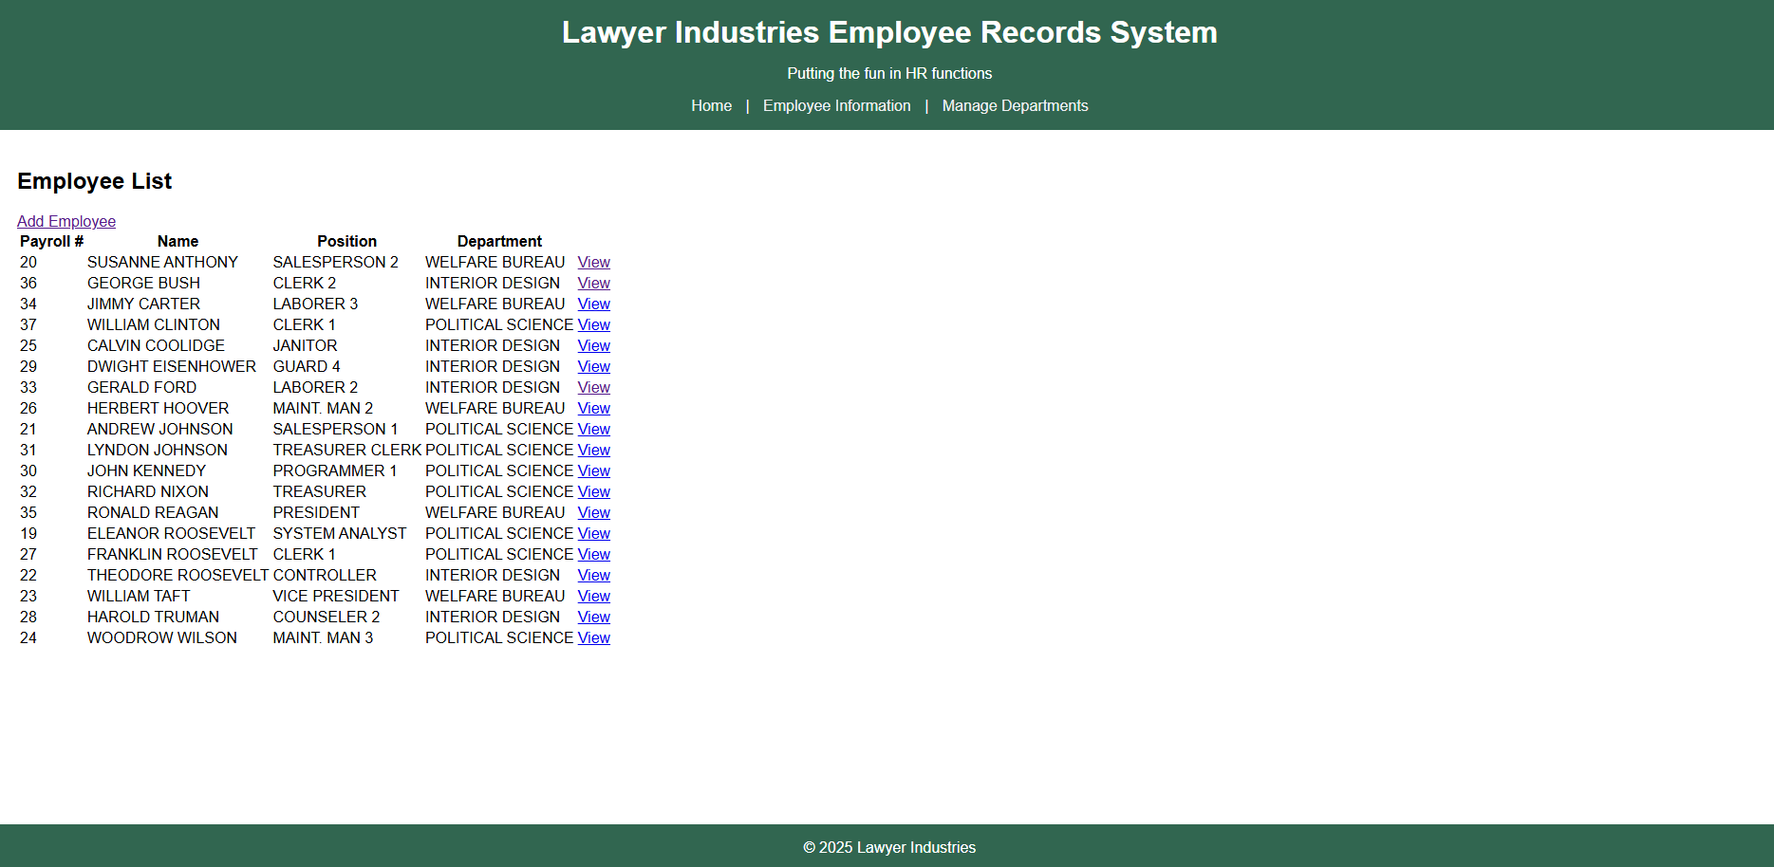This screenshot has width=1774, height=867.
Task: Open Calvin Coolidge's View link
Action: (593, 345)
